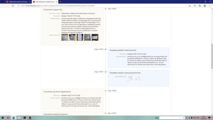Open the Edge settings and more menu
The image size is (213, 120).
click(210, 6)
